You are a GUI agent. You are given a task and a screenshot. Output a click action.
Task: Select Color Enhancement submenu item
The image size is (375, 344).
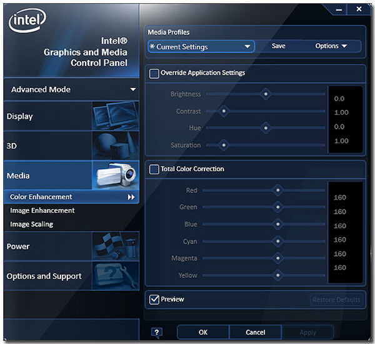[x=71, y=197]
